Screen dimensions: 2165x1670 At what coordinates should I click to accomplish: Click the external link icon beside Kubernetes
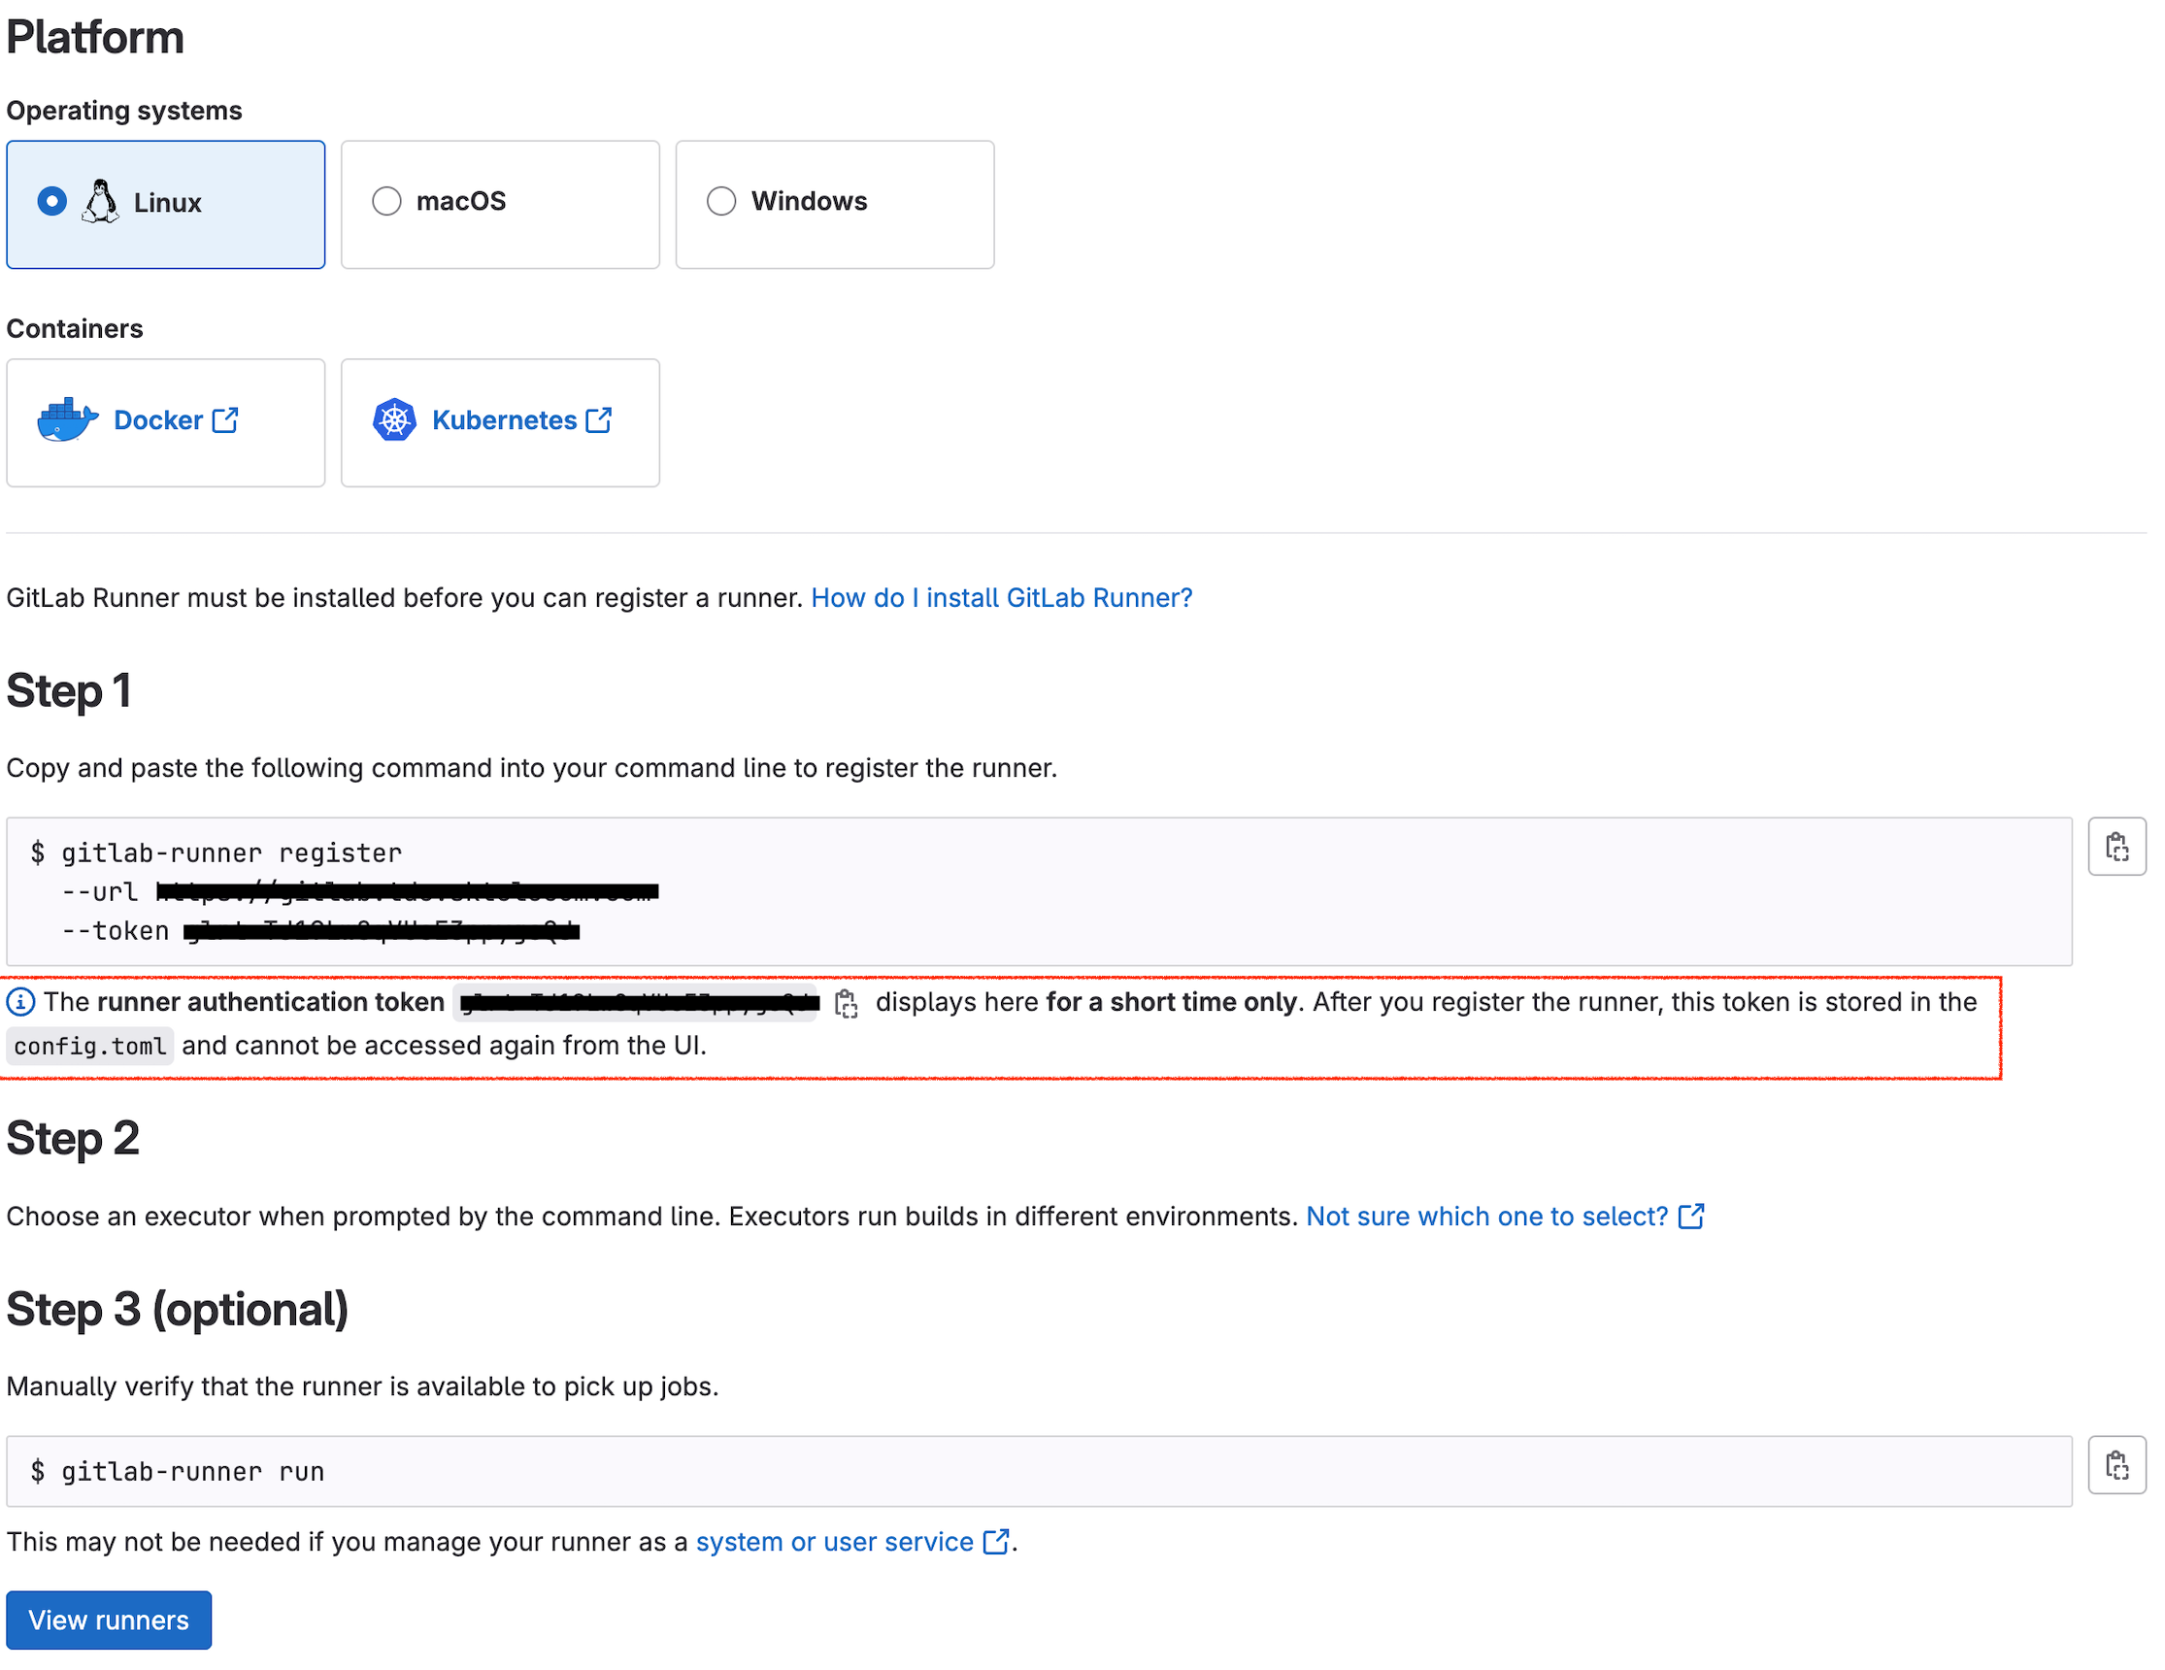pos(600,420)
